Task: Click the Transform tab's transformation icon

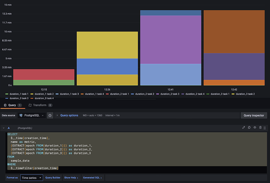Action: 30,105
